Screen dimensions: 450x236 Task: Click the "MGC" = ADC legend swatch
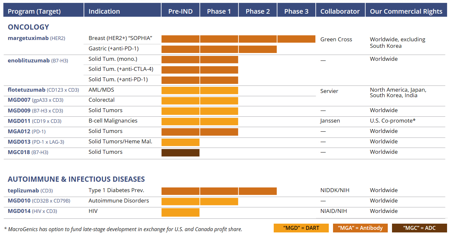tap(419, 228)
